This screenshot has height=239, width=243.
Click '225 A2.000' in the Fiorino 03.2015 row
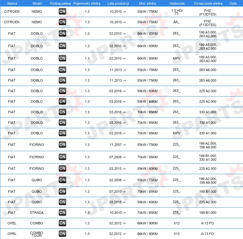point(208,169)
